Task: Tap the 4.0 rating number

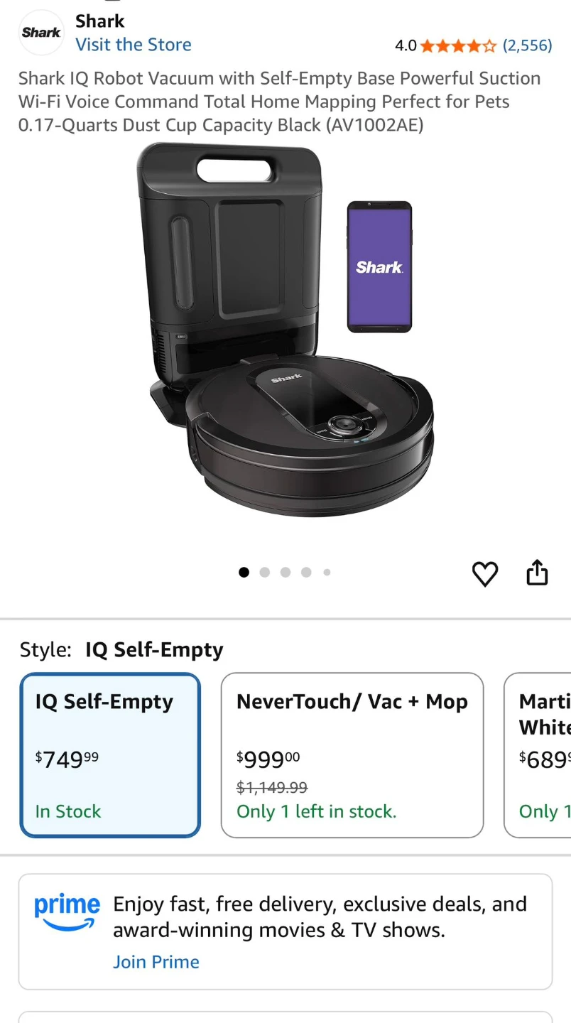Action: pos(406,46)
